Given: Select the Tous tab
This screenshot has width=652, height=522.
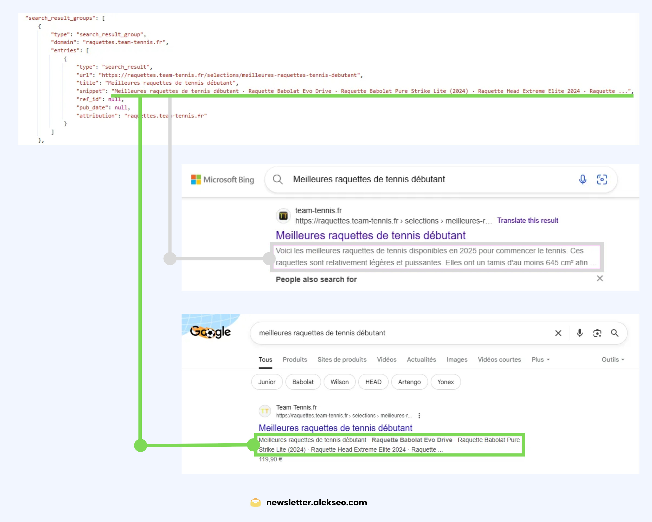Looking at the screenshot, I should click(265, 360).
